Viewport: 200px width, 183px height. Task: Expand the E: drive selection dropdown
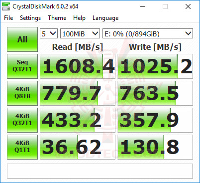[x=148, y=33]
